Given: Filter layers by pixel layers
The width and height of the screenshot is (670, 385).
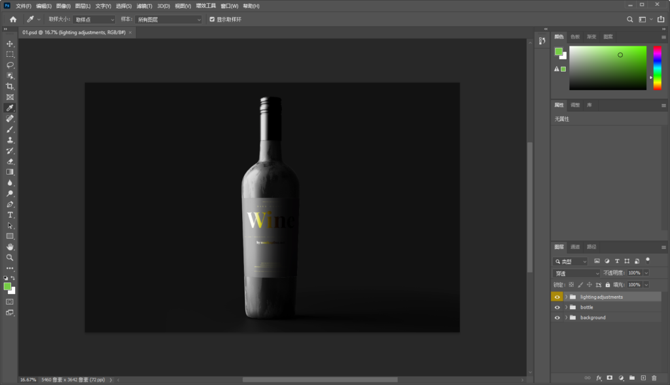Looking at the screenshot, I should pyautogui.click(x=597, y=261).
